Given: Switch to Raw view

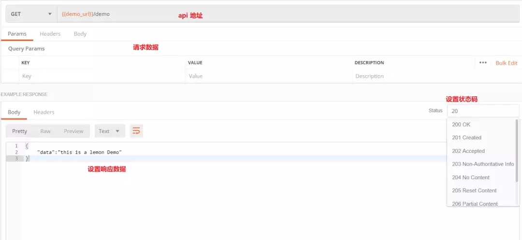Looking at the screenshot, I should [45, 131].
